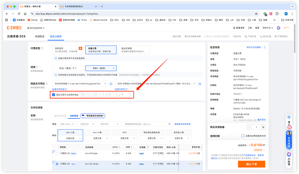
Task: Click the last octet IP address field
Action: [x=127, y=94]
